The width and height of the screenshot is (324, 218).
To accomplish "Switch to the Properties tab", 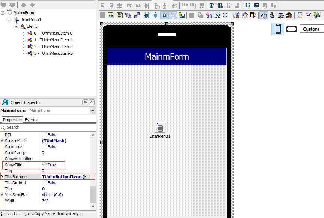I will [12, 120].
